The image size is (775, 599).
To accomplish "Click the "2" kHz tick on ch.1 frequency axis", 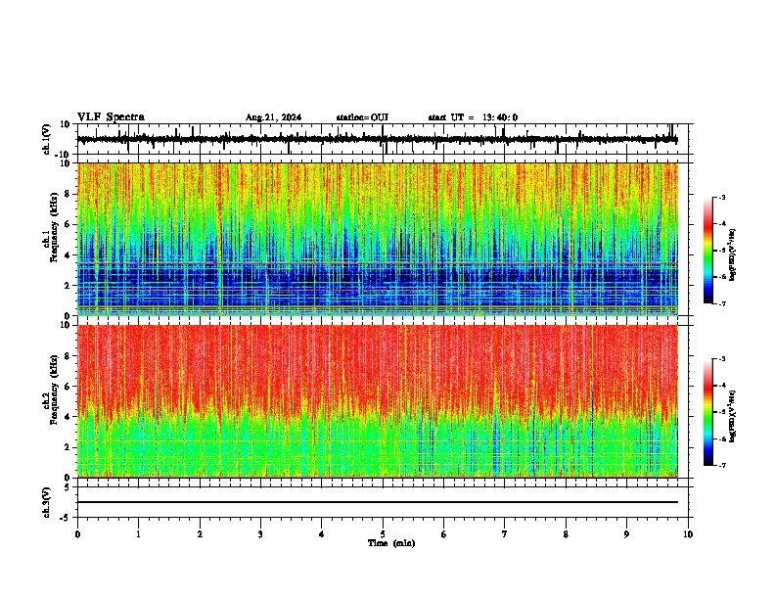I will pyautogui.click(x=68, y=285).
